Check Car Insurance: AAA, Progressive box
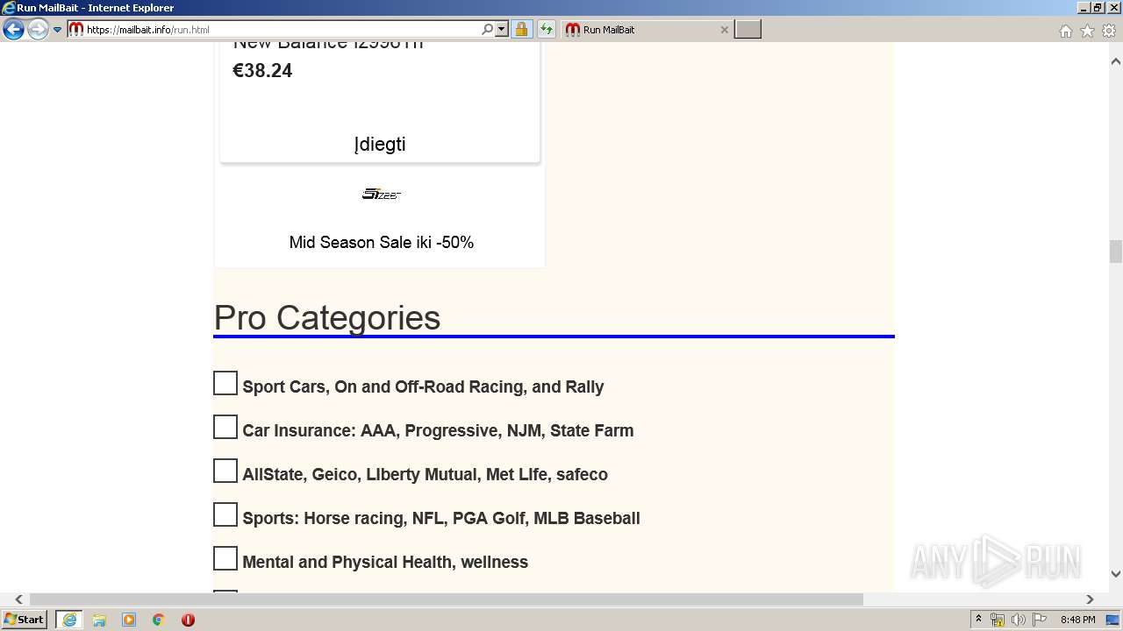The width and height of the screenshot is (1123, 631). (225, 427)
